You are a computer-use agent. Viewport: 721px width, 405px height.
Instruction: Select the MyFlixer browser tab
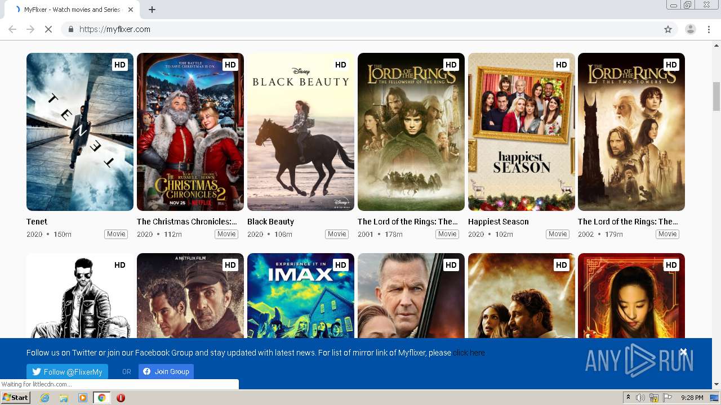(x=73, y=10)
